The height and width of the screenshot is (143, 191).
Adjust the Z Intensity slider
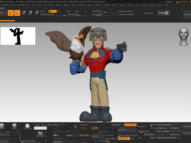point(78,14)
